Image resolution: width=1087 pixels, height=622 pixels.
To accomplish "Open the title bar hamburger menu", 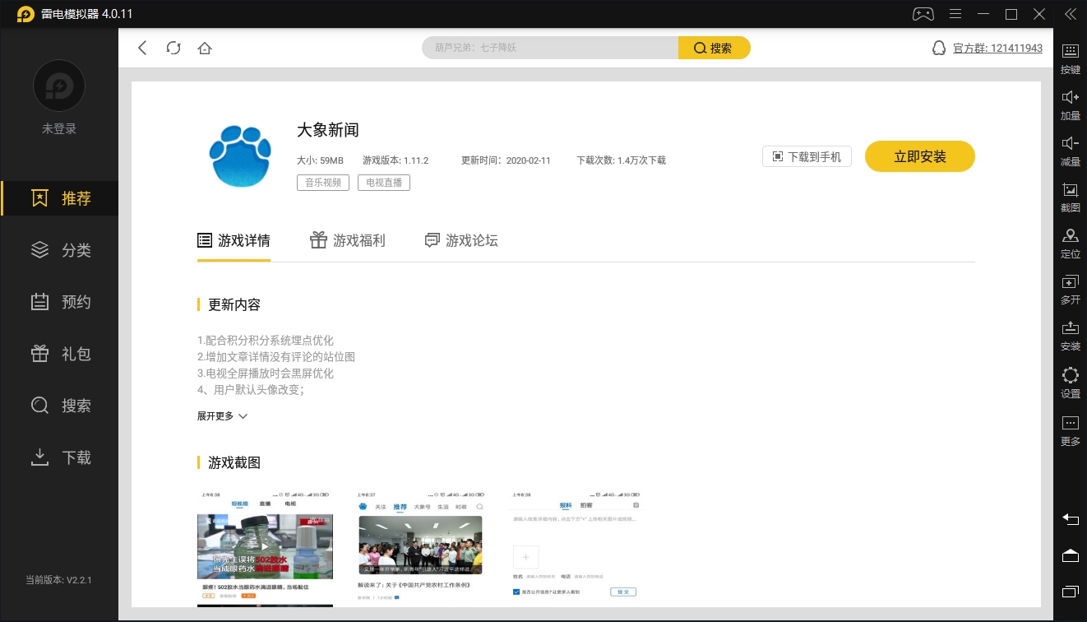I will [x=955, y=14].
